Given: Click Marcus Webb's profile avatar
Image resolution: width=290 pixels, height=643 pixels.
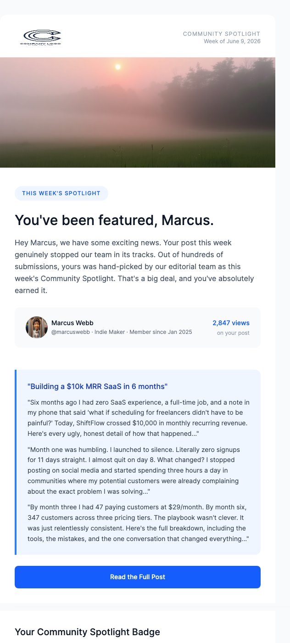Looking at the screenshot, I should [x=37, y=327].
